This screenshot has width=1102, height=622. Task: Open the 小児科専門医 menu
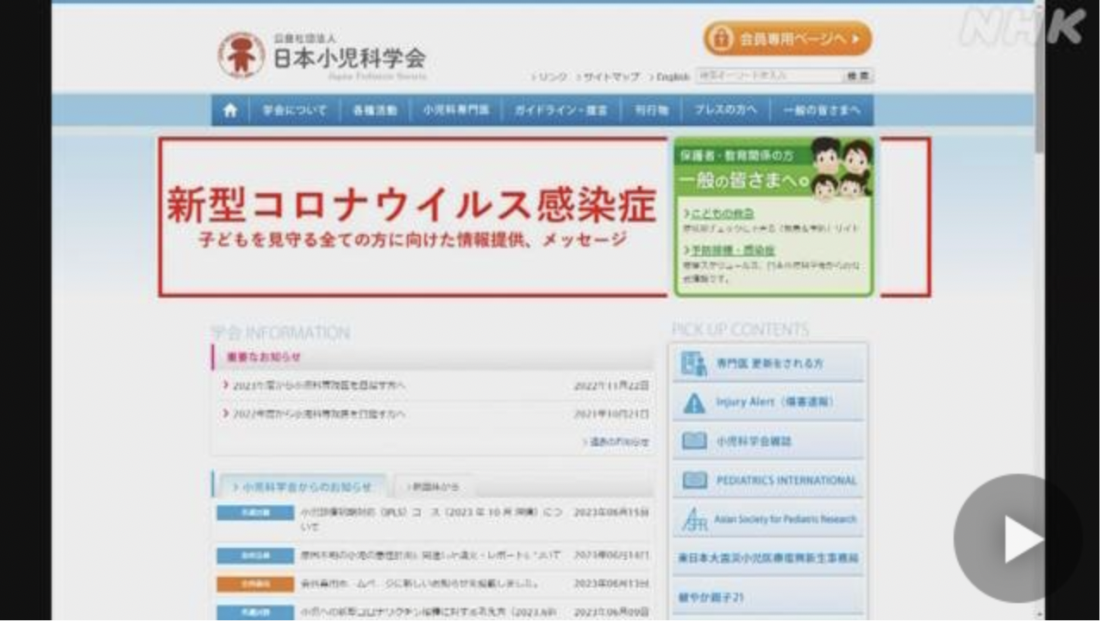pos(456,110)
